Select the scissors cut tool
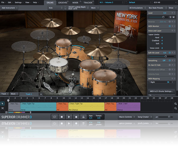This screenshot has height=147, width=178. click(2, 108)
